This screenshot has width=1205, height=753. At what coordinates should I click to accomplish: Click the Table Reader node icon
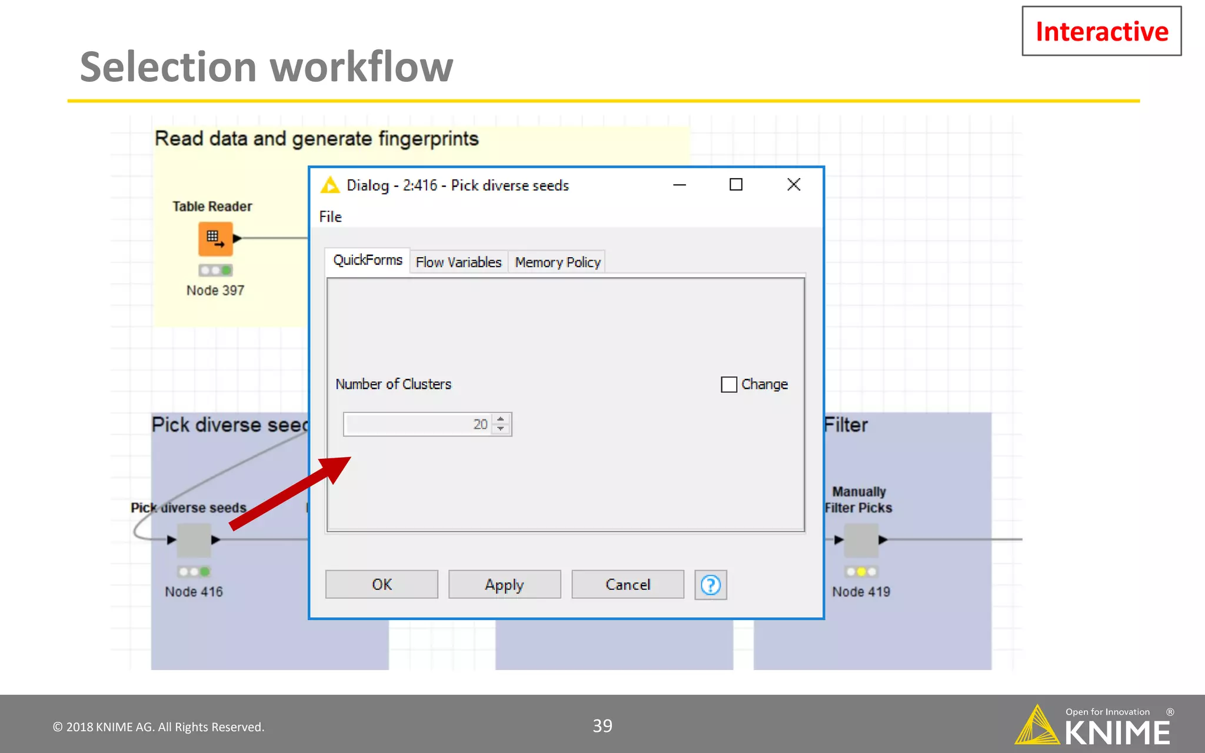(215, 238)
